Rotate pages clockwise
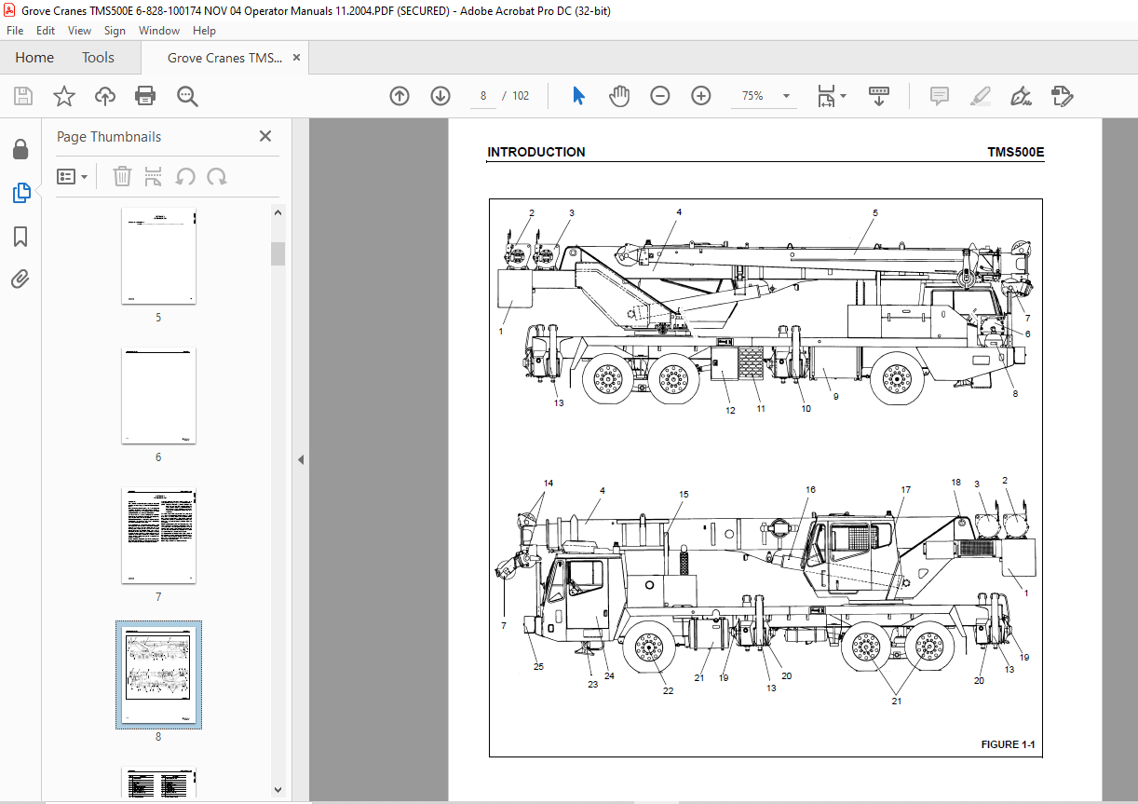This screenshot has width=1138, height=804. coord(217,176)
